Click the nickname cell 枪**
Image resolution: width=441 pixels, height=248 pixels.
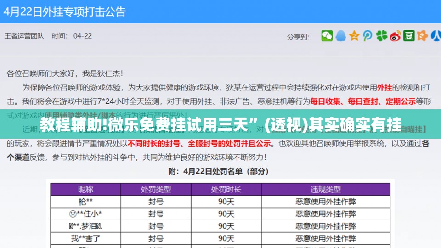click(x=85, y=202)
